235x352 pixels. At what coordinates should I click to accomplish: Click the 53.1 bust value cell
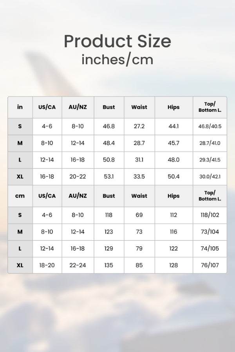[109, 177]
